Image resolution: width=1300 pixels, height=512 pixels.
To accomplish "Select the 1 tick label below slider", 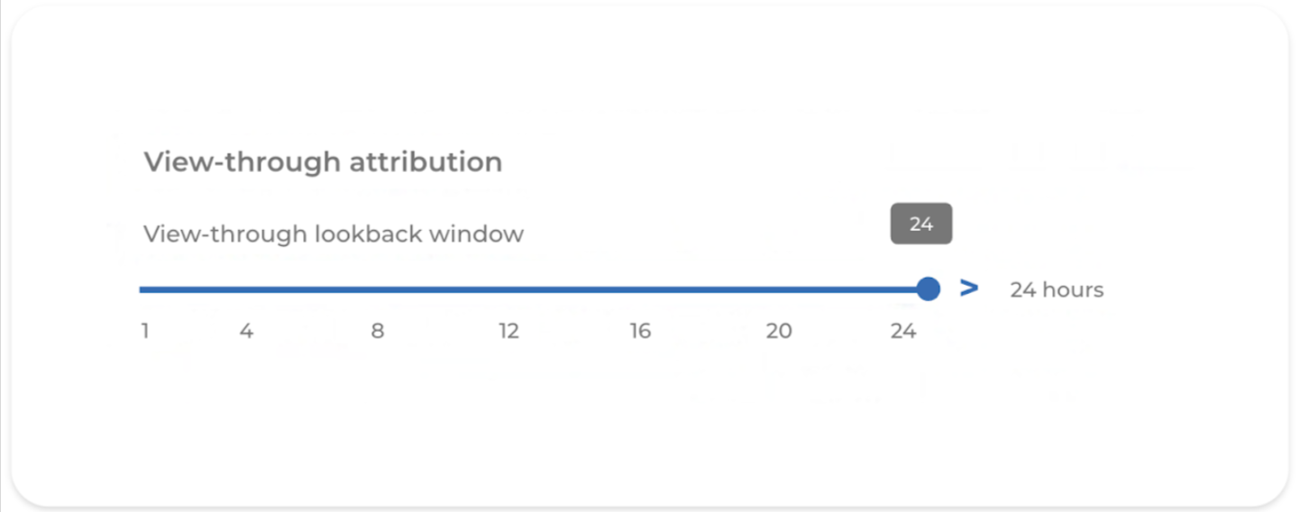I will point(145,331).
